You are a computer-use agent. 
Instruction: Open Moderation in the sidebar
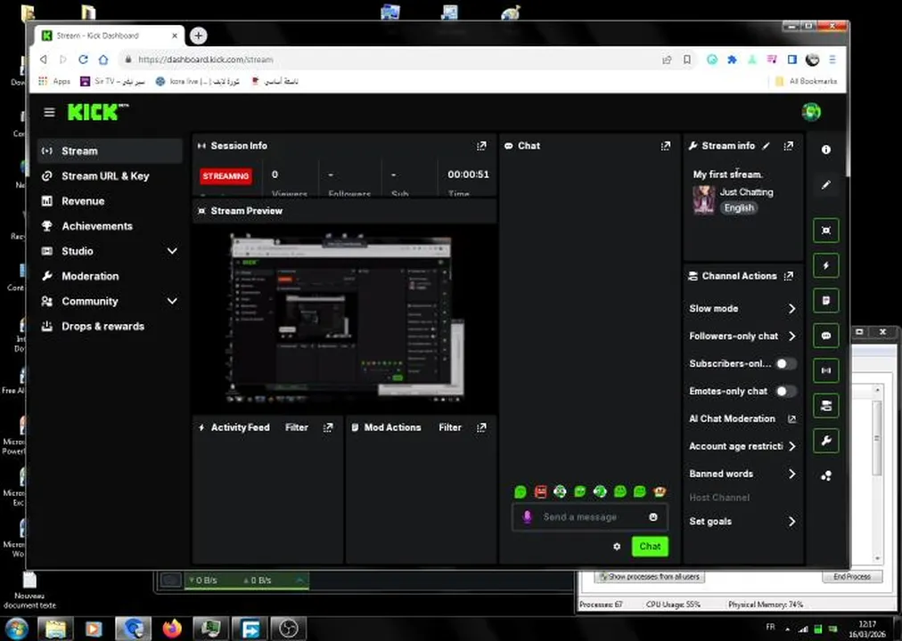point(110,276)
